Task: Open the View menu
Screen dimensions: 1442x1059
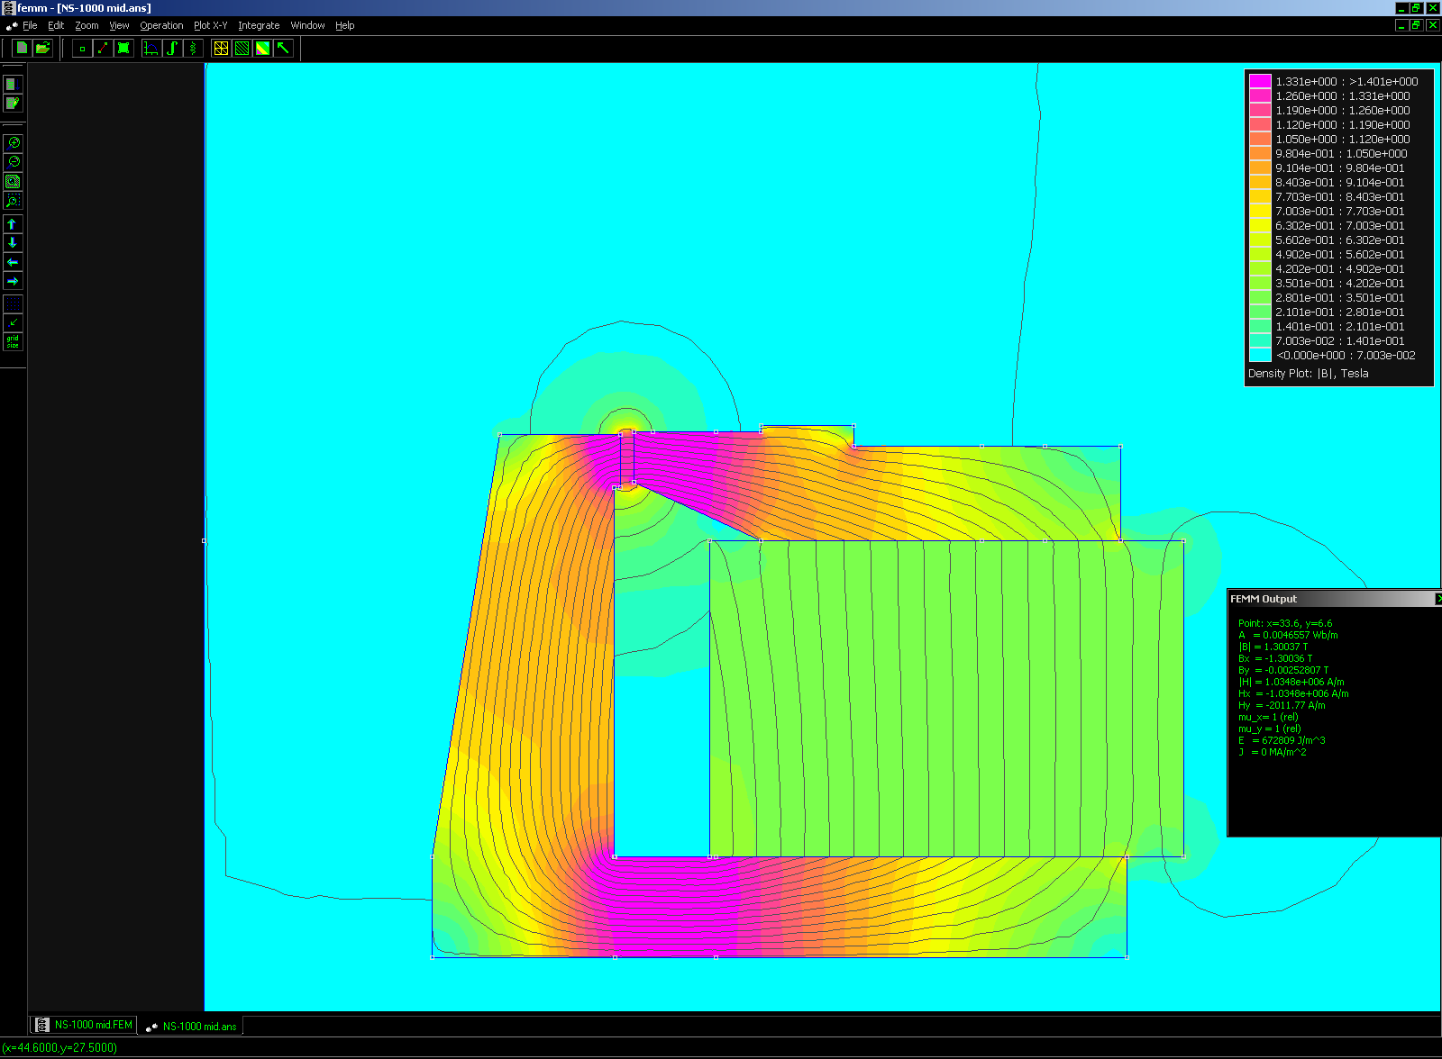Action: 119,25
